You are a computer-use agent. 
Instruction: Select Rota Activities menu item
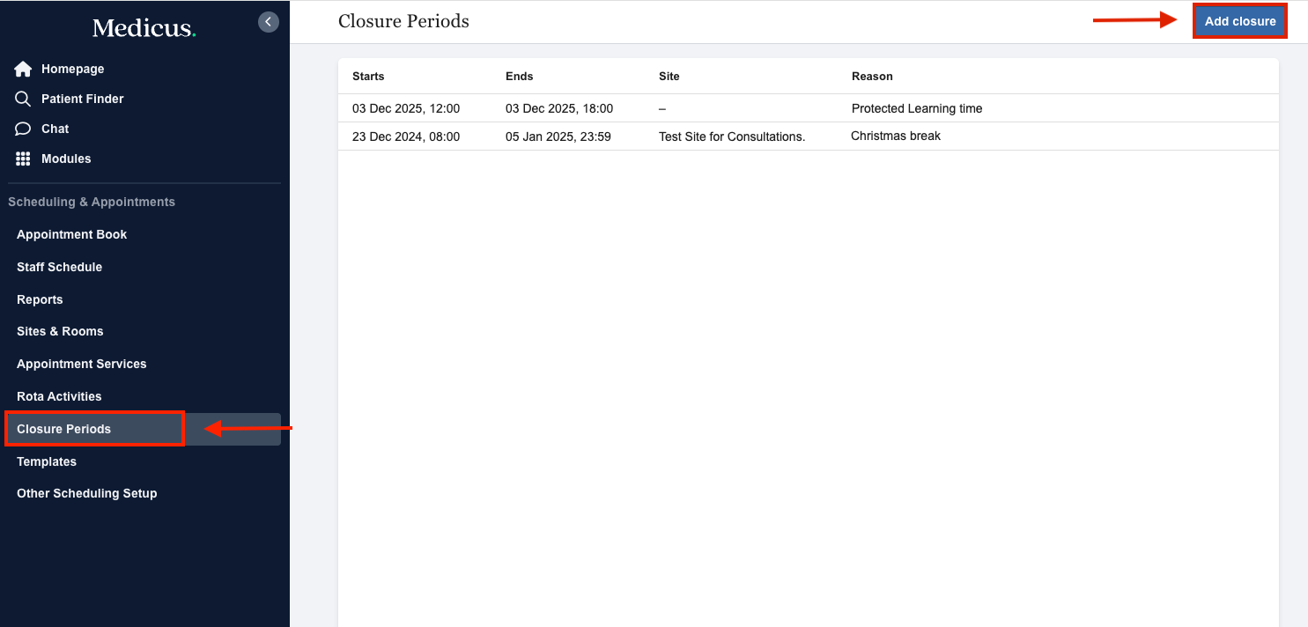click(59, 396)
